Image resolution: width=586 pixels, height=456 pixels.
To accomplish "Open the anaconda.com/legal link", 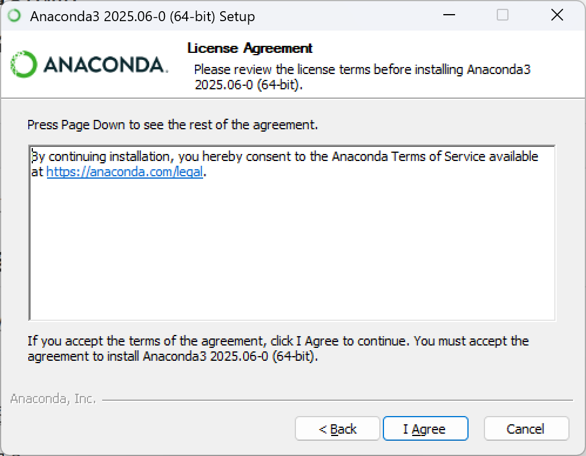I will (124, 172).
